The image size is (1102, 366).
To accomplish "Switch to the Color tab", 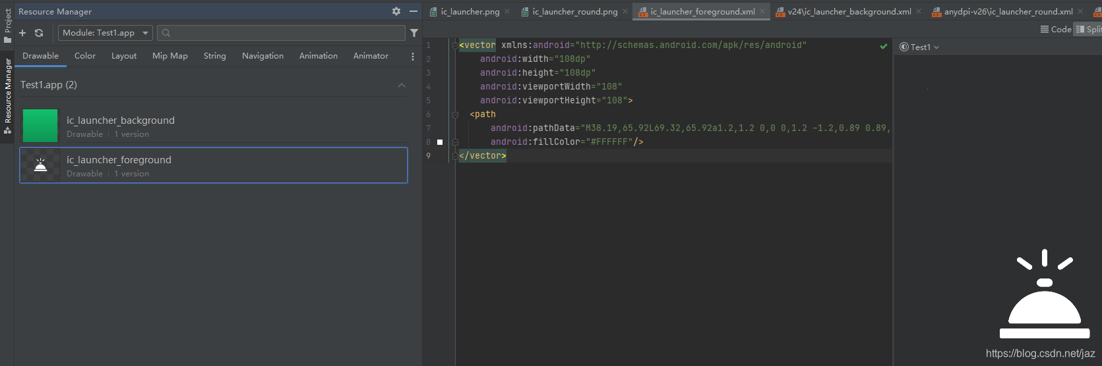I will (85, 56).
